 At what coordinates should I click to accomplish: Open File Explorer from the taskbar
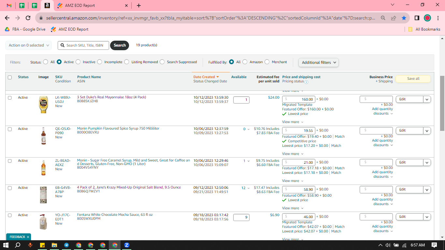54,245
